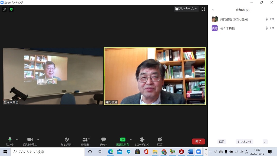Open the Chat panel

[103, 141]
